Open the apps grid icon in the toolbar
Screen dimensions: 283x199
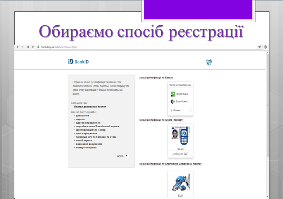(33, 47)
